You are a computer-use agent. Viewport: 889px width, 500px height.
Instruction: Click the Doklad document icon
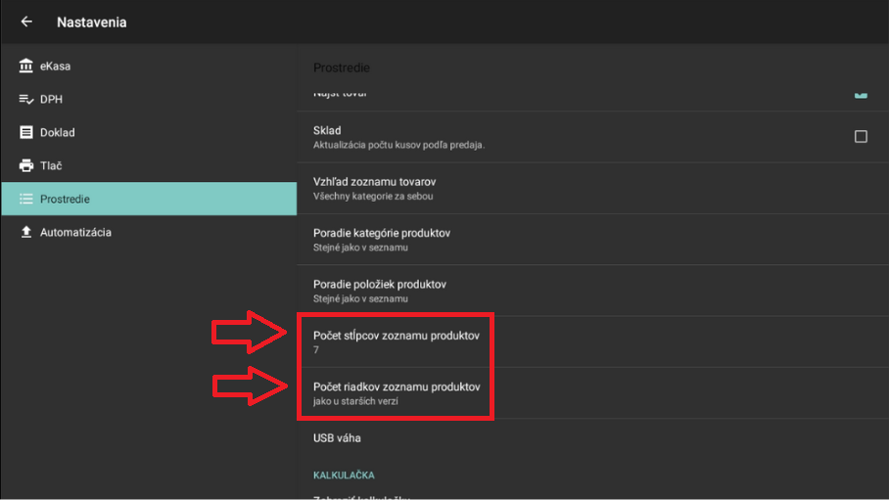[26, 133]
